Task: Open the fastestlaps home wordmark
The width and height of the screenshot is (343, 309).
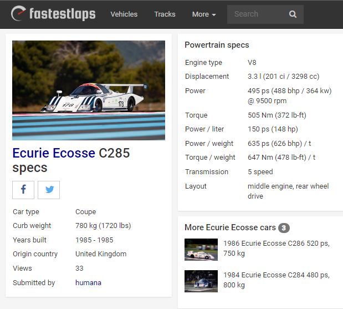Action: [x=63, y=14]
